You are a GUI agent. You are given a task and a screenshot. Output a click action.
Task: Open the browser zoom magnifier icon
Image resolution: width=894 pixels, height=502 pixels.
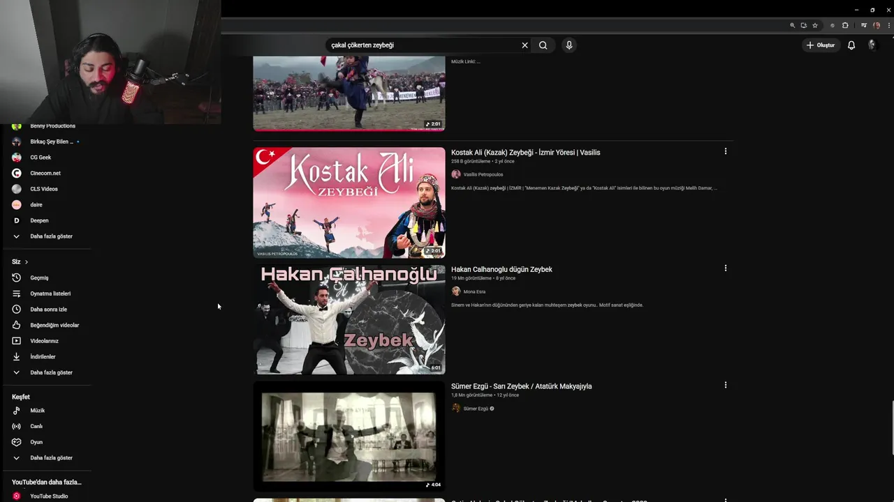point(792,25)
